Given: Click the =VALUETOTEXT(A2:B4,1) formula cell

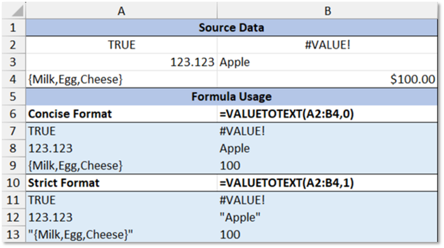Looking at the screenshot, I should 286,183.
